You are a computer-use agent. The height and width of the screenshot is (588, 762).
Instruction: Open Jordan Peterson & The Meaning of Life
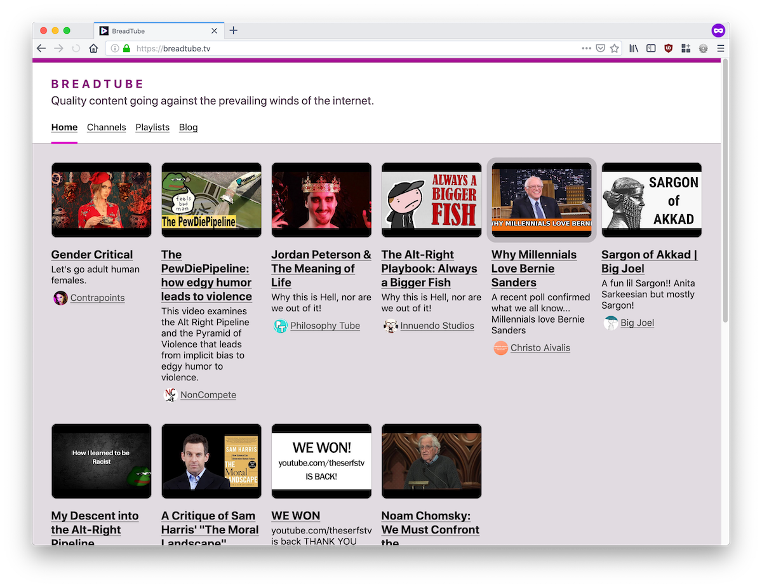[x=321, y=269]
